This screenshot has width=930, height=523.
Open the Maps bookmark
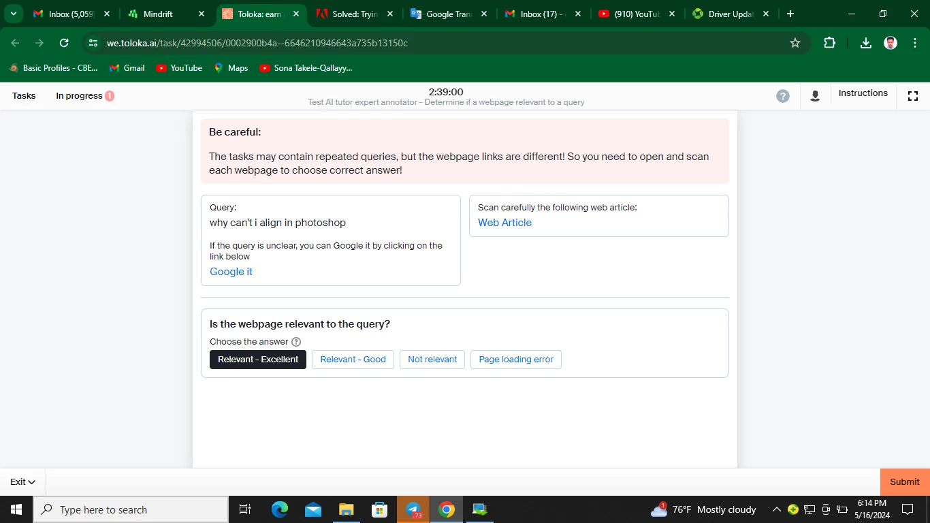231,68
